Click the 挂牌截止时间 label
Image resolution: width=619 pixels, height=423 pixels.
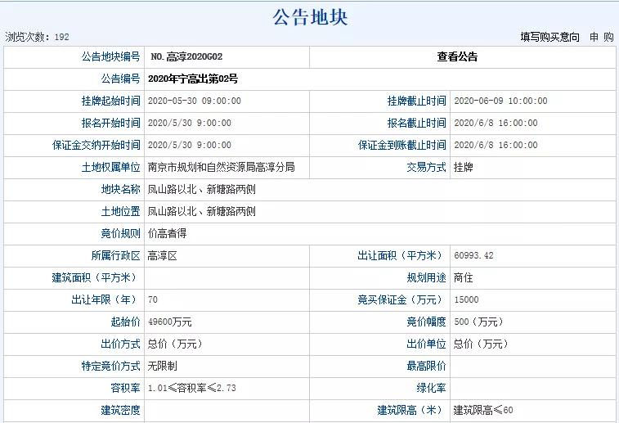pos(417,101)
